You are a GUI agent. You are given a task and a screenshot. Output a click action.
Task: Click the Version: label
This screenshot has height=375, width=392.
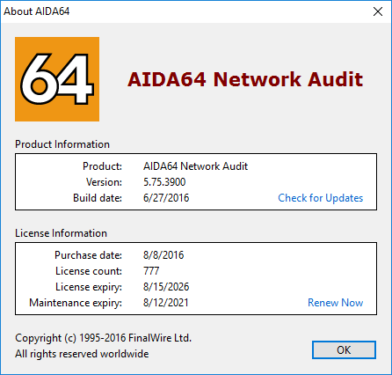pyautogui.click(x=104, y=182)
